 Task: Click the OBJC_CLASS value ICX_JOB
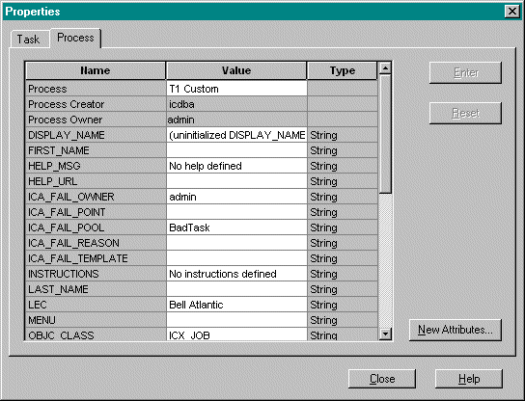pos(236,334)
